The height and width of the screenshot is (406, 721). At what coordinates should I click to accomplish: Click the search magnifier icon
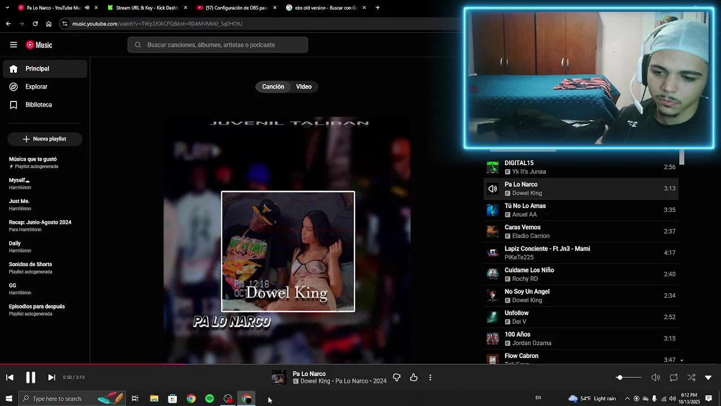click(137, 45)
